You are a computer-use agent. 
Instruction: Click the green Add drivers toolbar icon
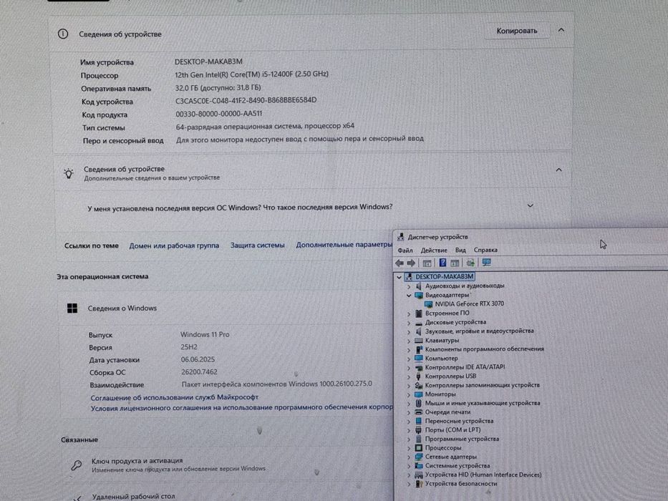click(470, 263)
